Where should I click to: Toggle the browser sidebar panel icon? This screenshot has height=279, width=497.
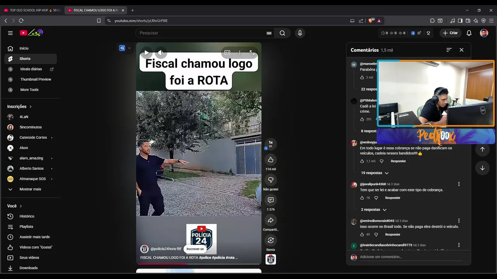pyautogui.click(x=460, y=21)
